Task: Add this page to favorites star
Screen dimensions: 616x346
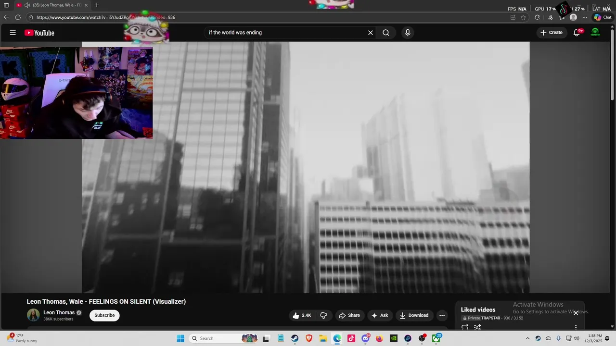Action: coord(523,17)
